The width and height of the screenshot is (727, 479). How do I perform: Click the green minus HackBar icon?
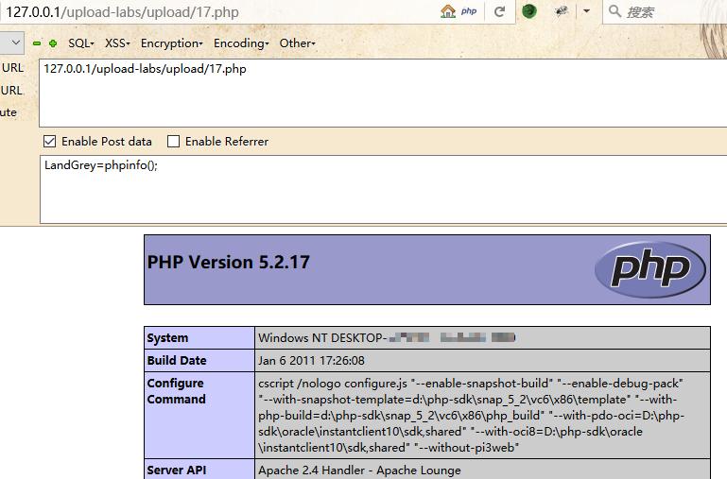click(37, 43)
